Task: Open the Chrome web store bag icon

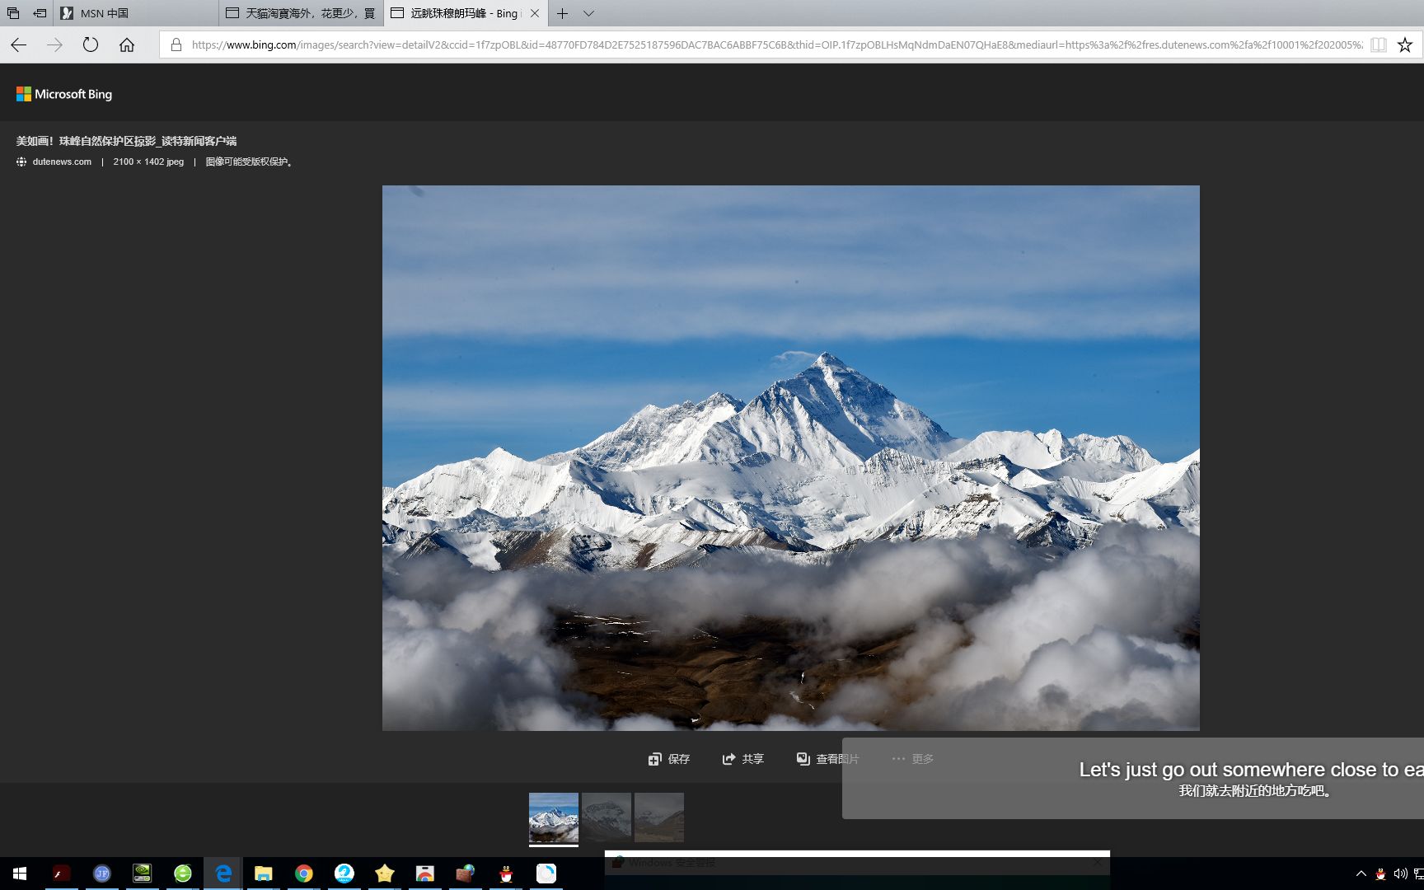Action: point(424,874)
